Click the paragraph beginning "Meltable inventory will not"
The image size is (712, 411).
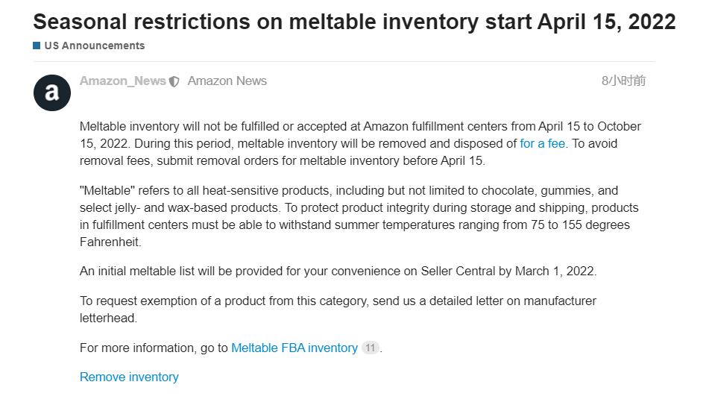tap(361, 143)
